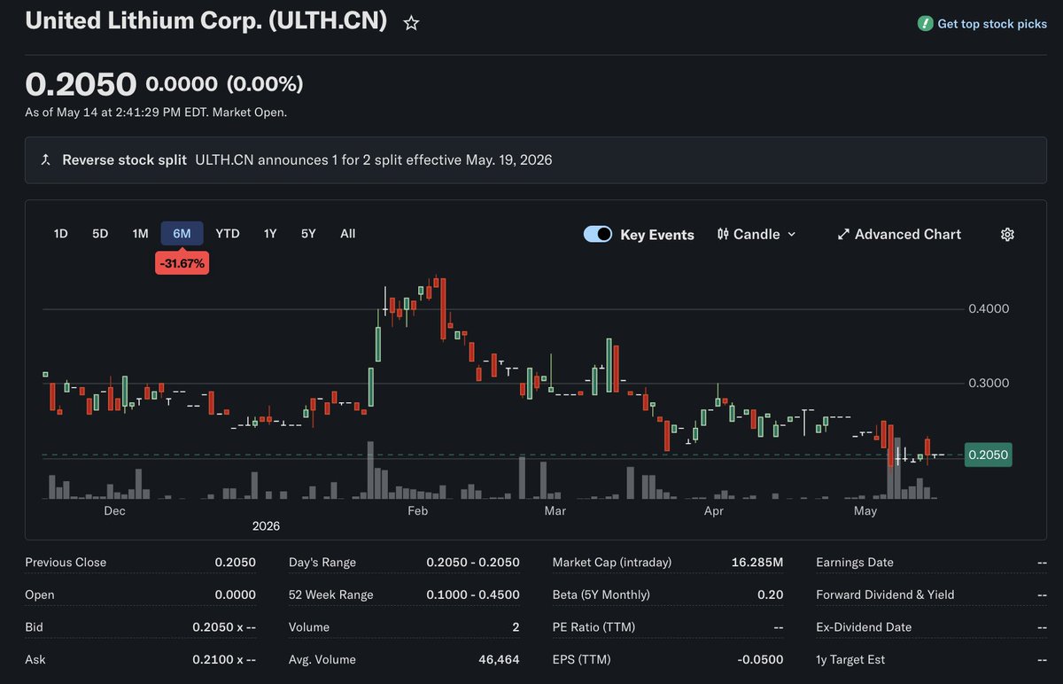
Task: Click the 0.3000 price axis label
Action: point(988,383)
